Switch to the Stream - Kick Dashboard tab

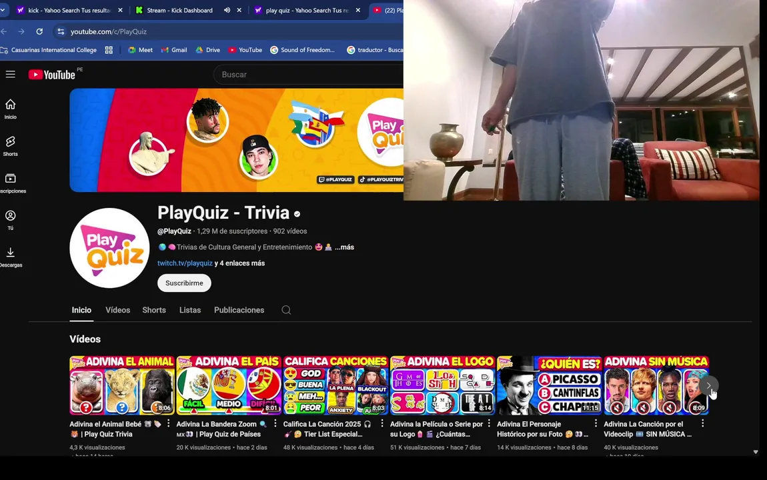(x=179, y=10)
